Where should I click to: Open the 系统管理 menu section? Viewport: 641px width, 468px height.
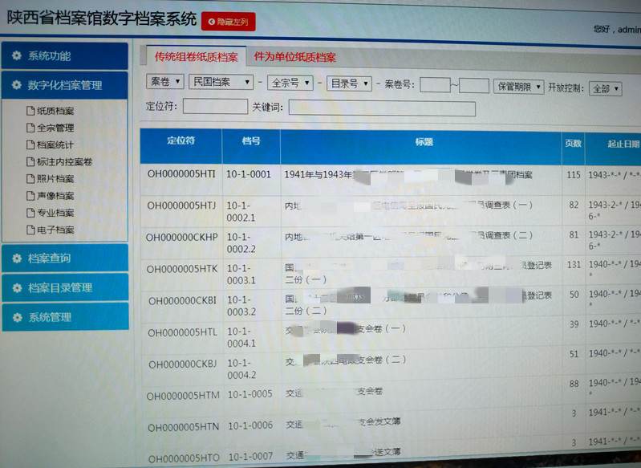66,316
